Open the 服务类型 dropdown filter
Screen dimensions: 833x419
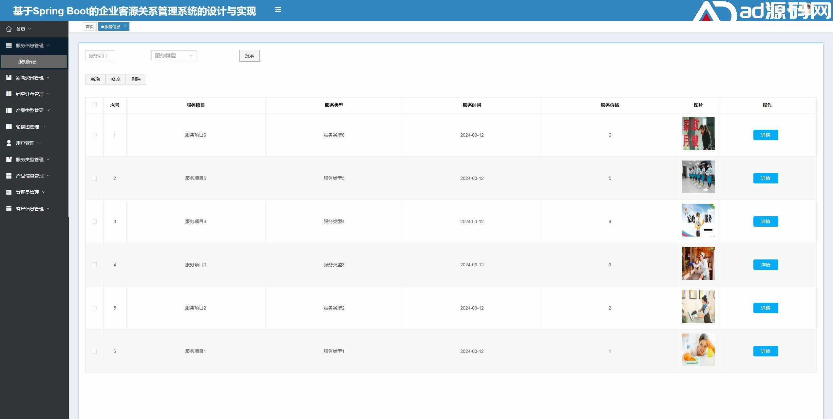coord(174,56)
